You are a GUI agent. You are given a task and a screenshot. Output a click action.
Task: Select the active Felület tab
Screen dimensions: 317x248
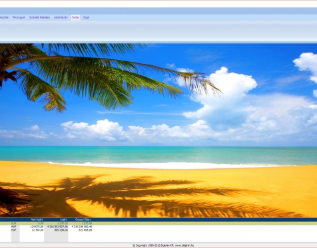coord(75,17)
